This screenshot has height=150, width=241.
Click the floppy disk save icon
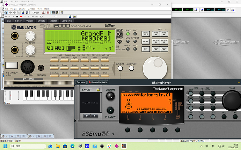coord(27,13)
